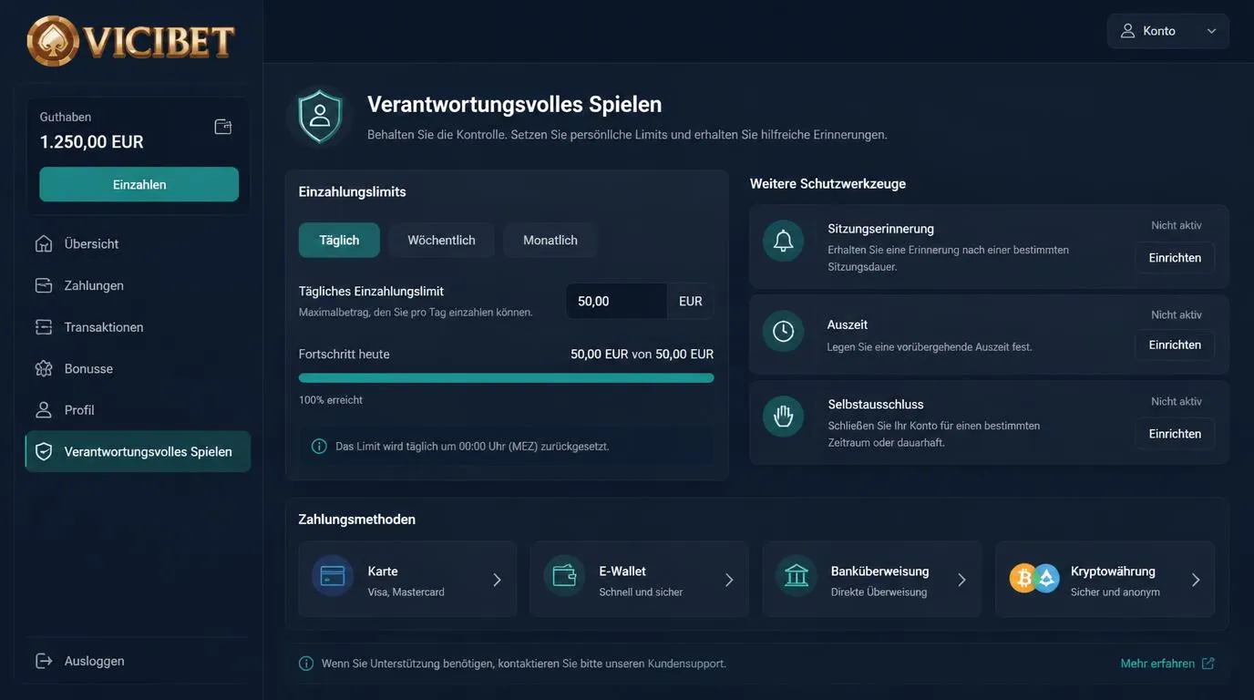
Task: Switch to the Monatlich tab
Action: [550, 240]
